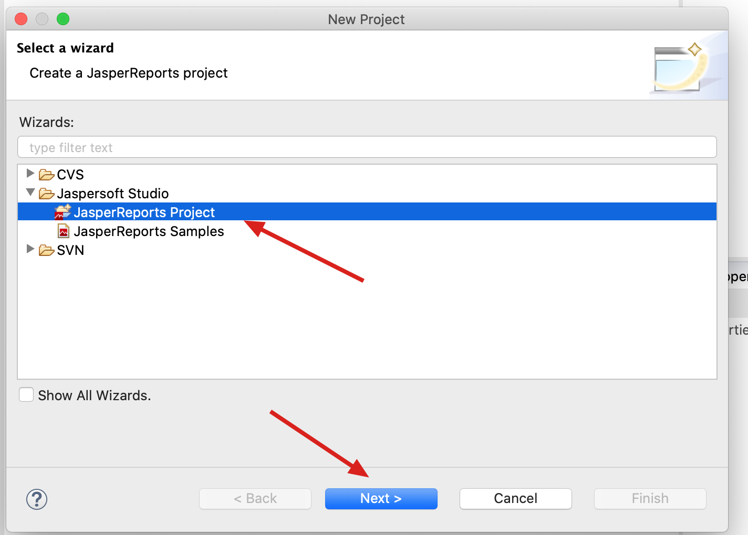
Task: Click the JasperReports Samples icon
Action: pyautogui.click(x=63, y=231)
